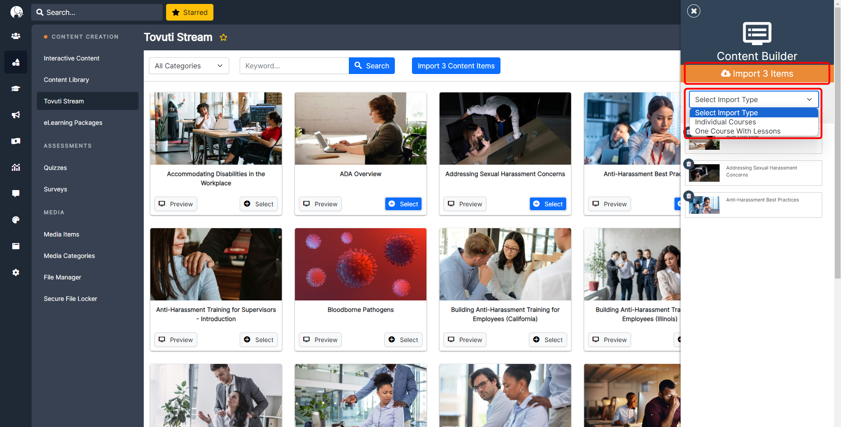Open the Content Creation shapes icon
This screenshot has height=427, width=841.
pos(16,62)
